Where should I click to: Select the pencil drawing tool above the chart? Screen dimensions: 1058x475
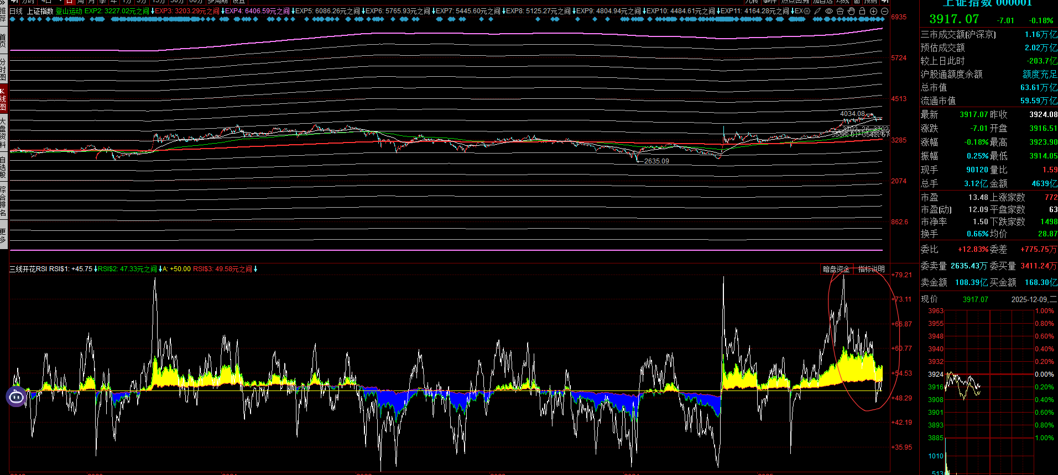click(x=817, y=11)
